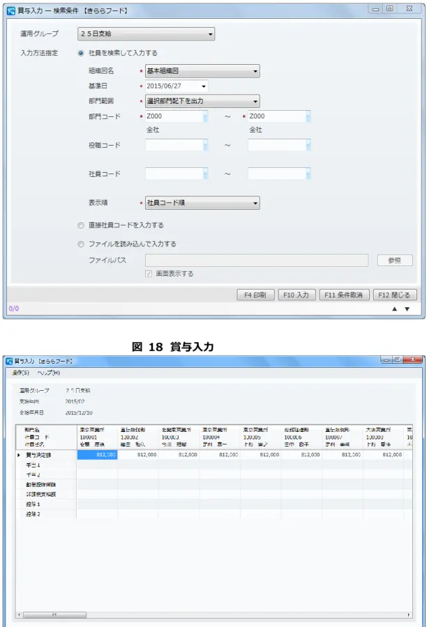
Task: Click the 部門コード start field containing Z000
Action: pyautogui.click(x=174, y=116)
